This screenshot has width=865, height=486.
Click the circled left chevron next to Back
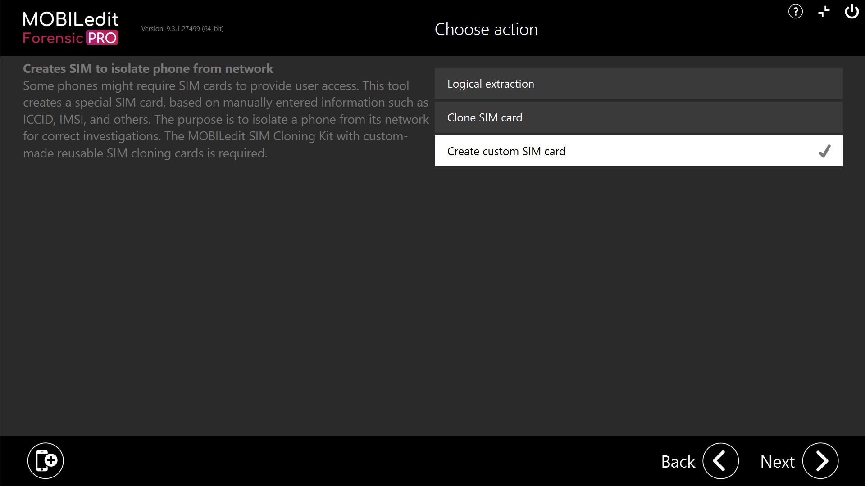pyautogui.click(x=720, y=461)
